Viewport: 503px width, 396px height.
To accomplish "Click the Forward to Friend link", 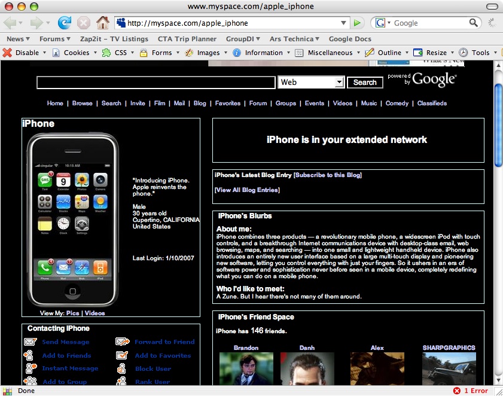I will point(164,342).
